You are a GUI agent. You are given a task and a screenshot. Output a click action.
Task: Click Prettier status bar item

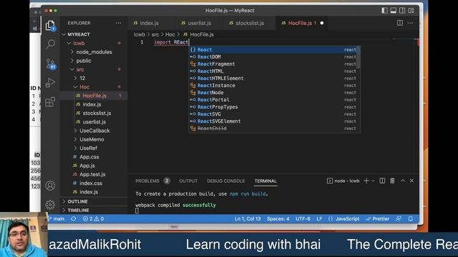[378, 219]
